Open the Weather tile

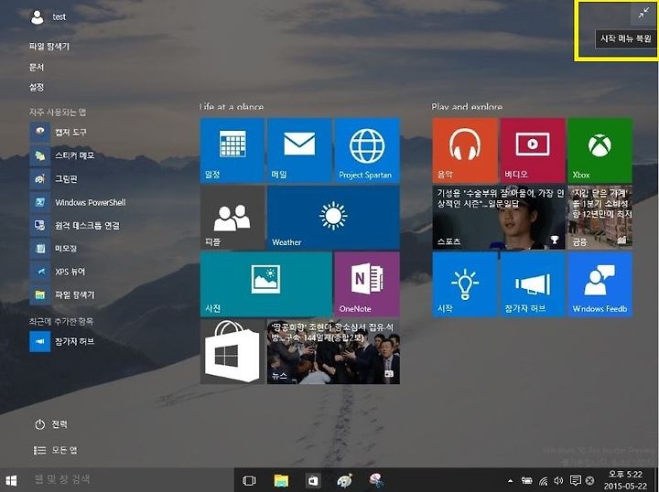click(x=333, y=218)
